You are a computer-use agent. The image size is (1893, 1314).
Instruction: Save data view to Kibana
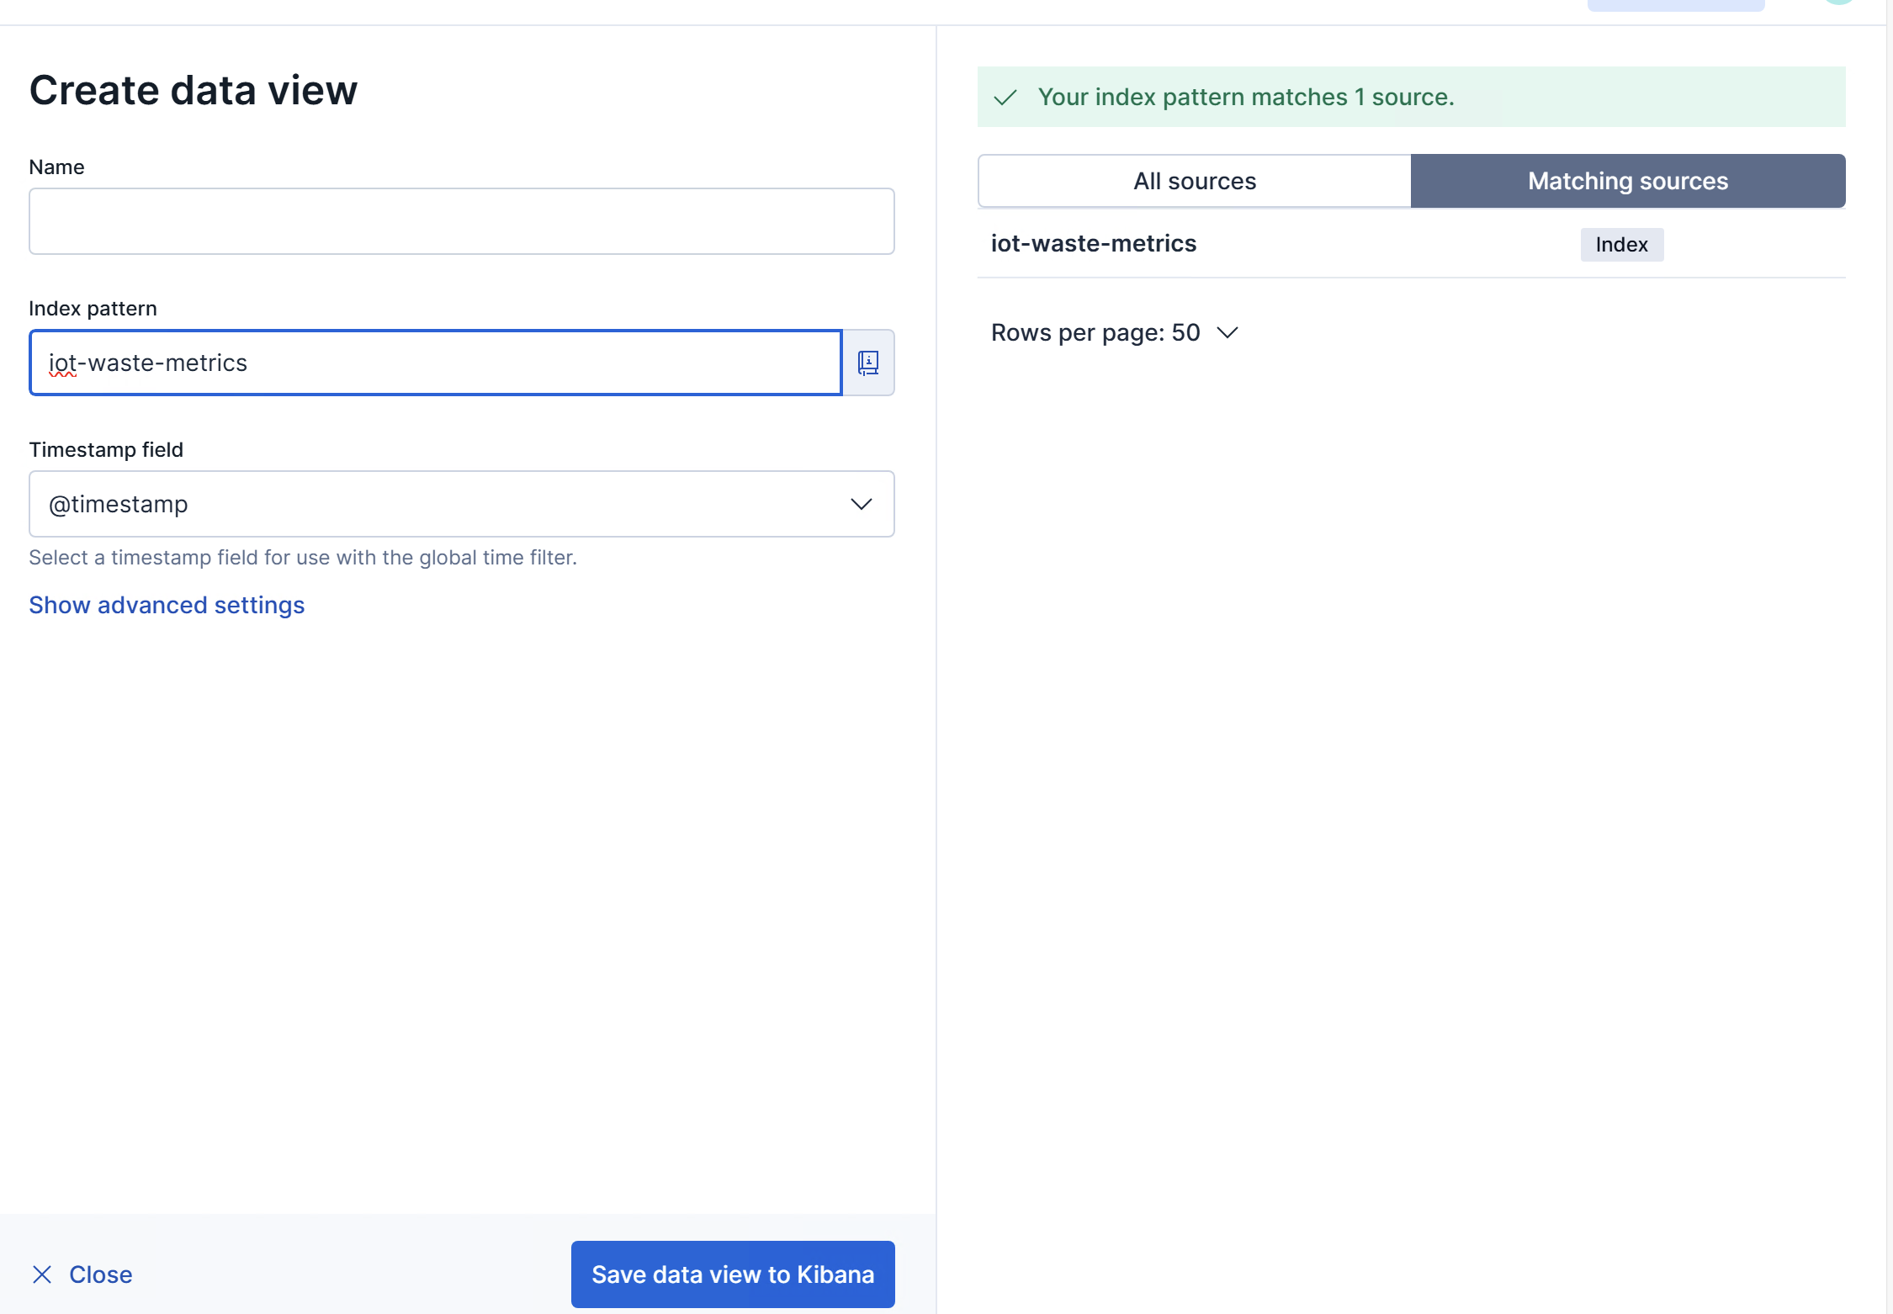click(732, 1274)
